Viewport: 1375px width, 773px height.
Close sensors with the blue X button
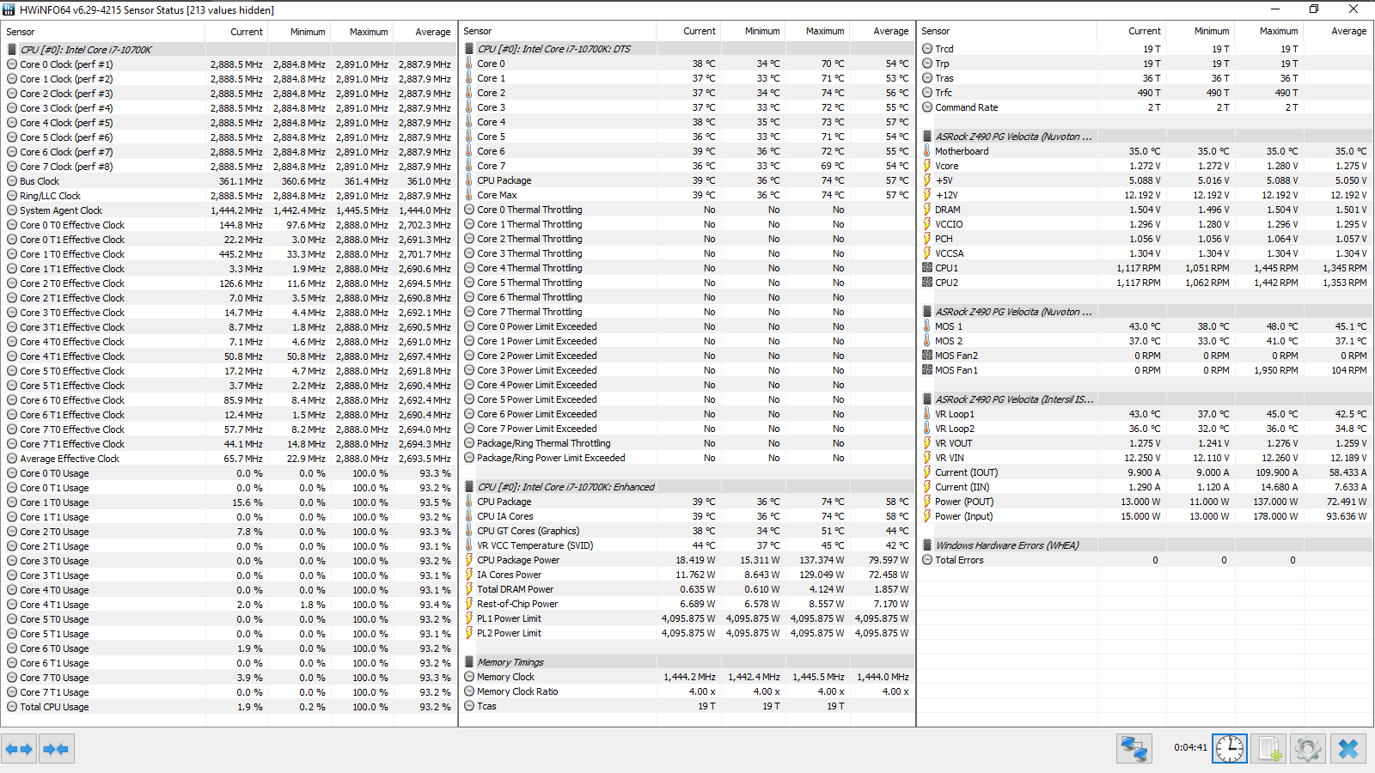tap(1348, 749)
